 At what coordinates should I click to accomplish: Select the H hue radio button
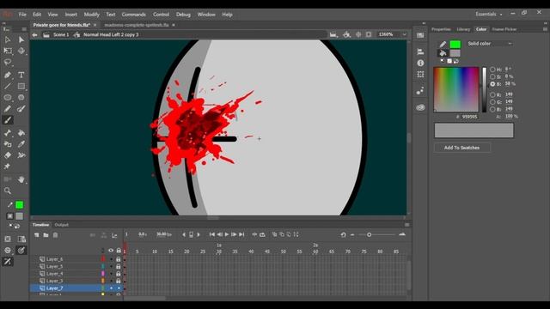click(x=492, y=70)
